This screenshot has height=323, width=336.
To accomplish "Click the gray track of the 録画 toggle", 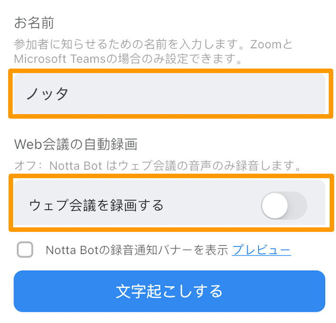I will click(x=298, y=205).
